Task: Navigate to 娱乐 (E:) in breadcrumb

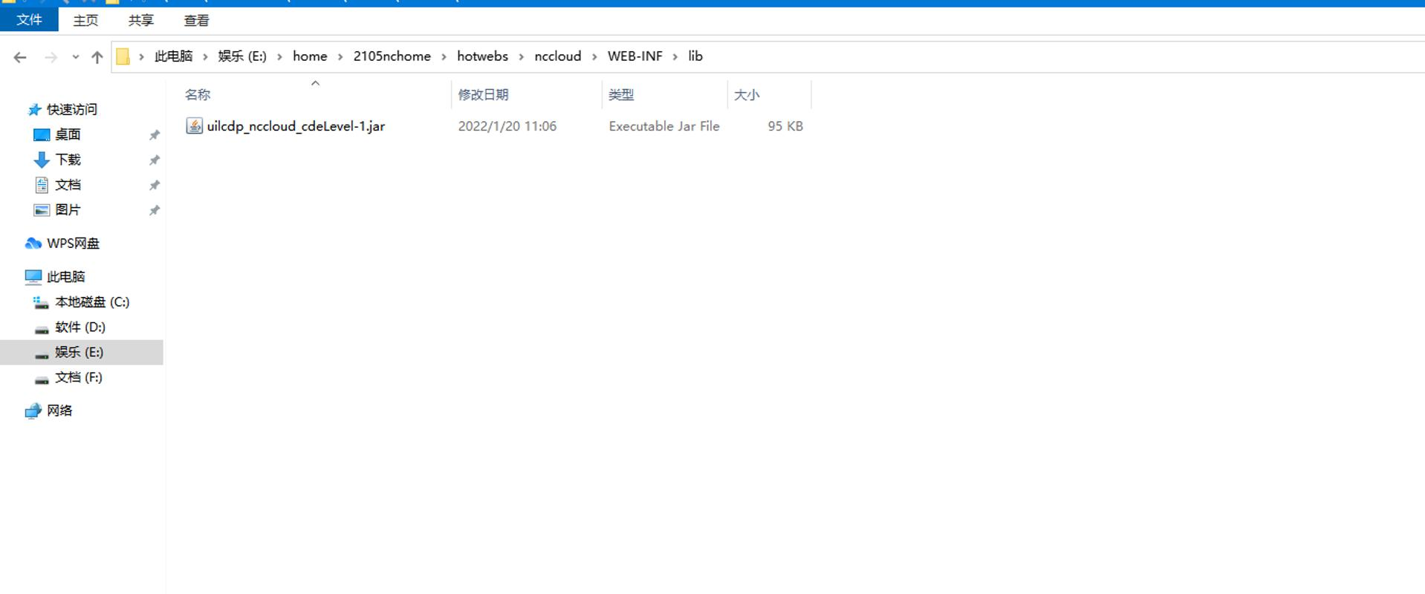Action: click(x=242, y=56)
